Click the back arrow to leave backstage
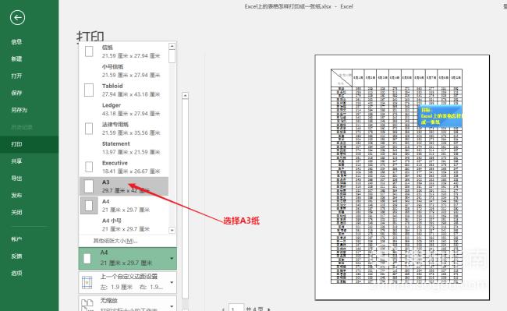Image resolution: width=507 pixels, height=311 pixels. click(x=17, y=17)
